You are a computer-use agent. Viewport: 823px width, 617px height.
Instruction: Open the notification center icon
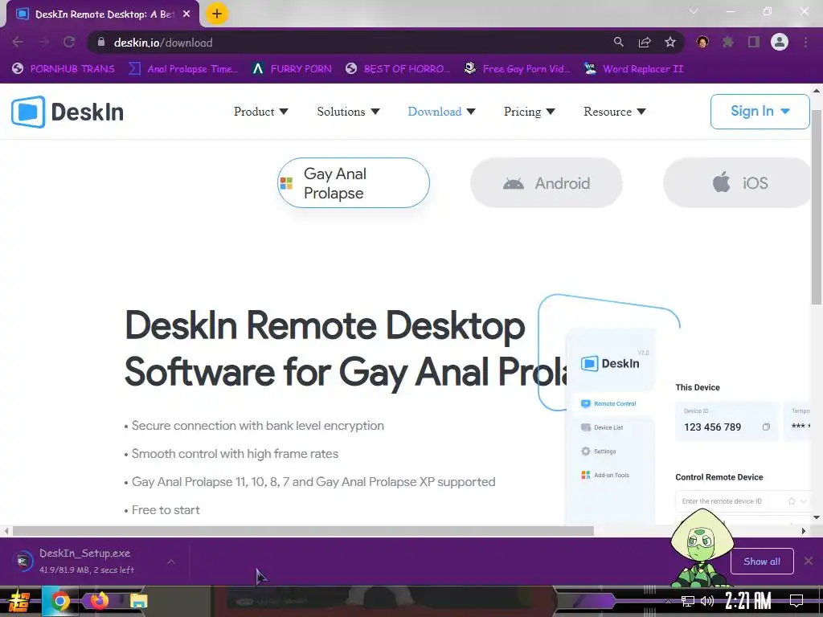tap(796, 600)
